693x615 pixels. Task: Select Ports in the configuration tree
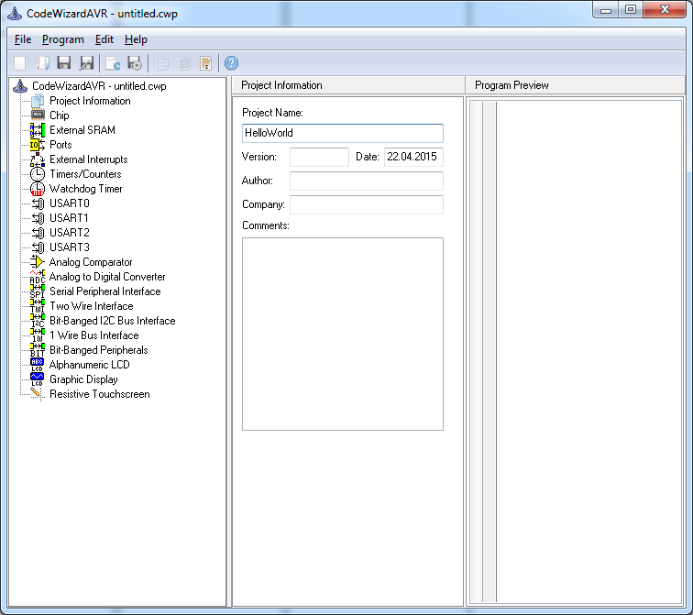pyautogui.click(x=60, y=145)
